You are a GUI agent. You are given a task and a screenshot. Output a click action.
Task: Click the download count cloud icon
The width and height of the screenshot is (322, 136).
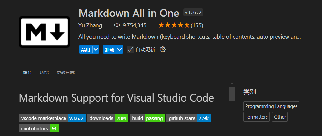[x=117, y=25]
